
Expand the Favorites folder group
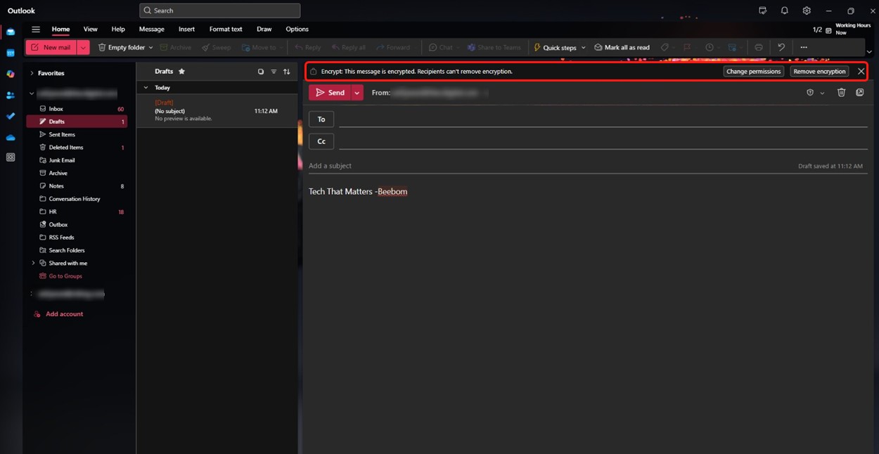pos(32,73)
